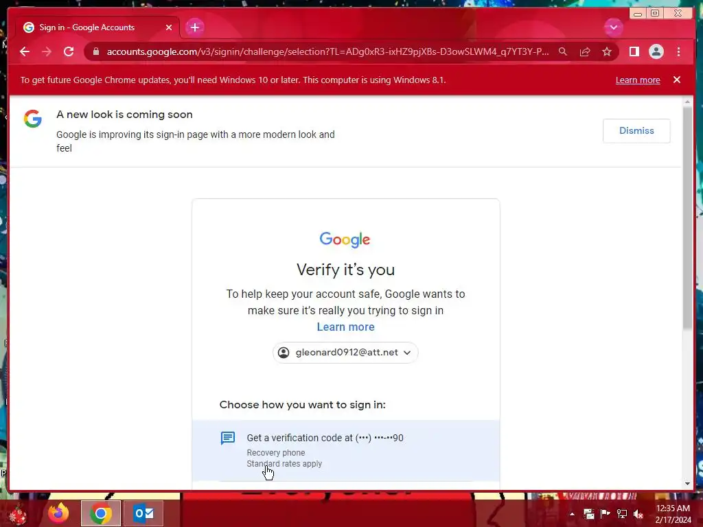The width and height of the screenshot is (703, 527).
Task: Minimize the Chrome window
Action: pos(637,14)
